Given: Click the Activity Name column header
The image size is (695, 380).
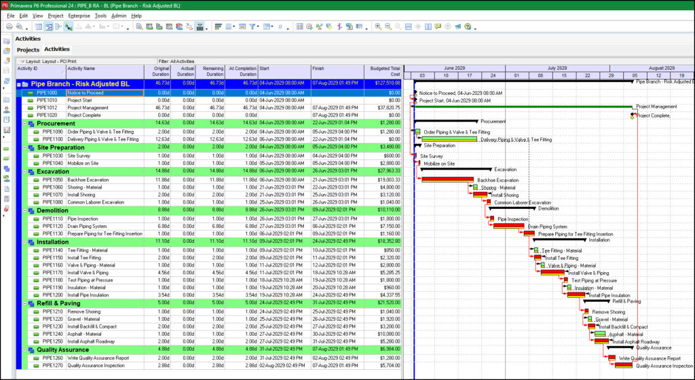Looking at the screenshot, I should [105, 72].
